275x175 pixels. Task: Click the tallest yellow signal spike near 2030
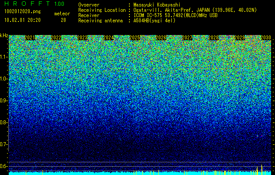(x=262, y=170)
